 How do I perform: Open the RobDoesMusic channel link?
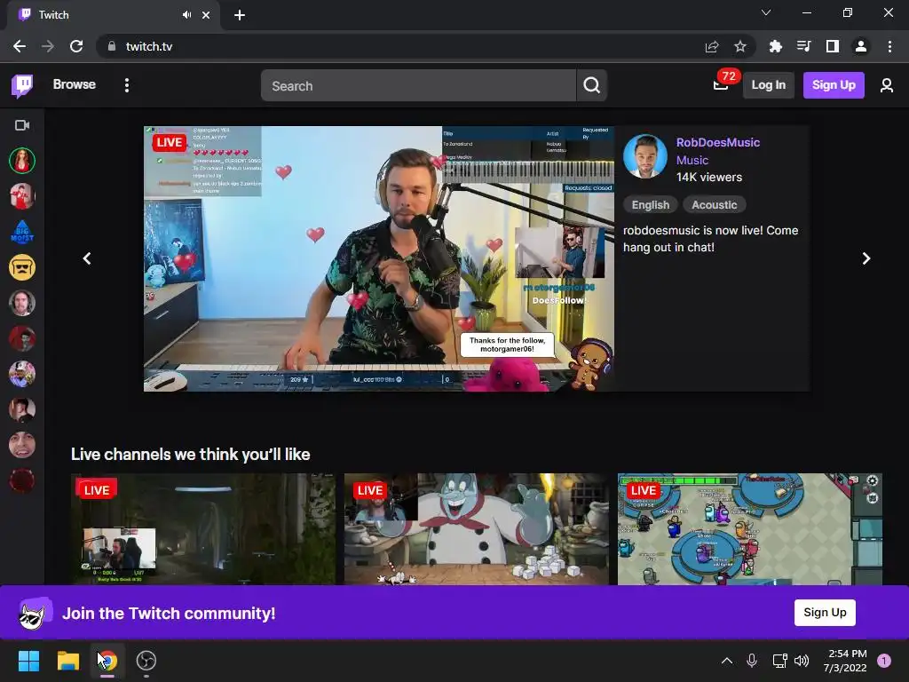point(717,143)
